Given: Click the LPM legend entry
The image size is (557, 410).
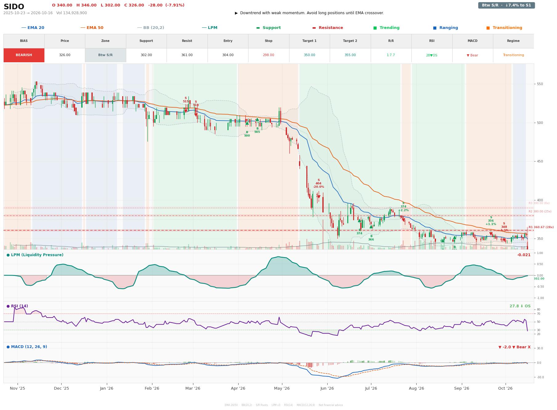Looking at the screenshot, I should pyautogui.click(x=209, y=28).
